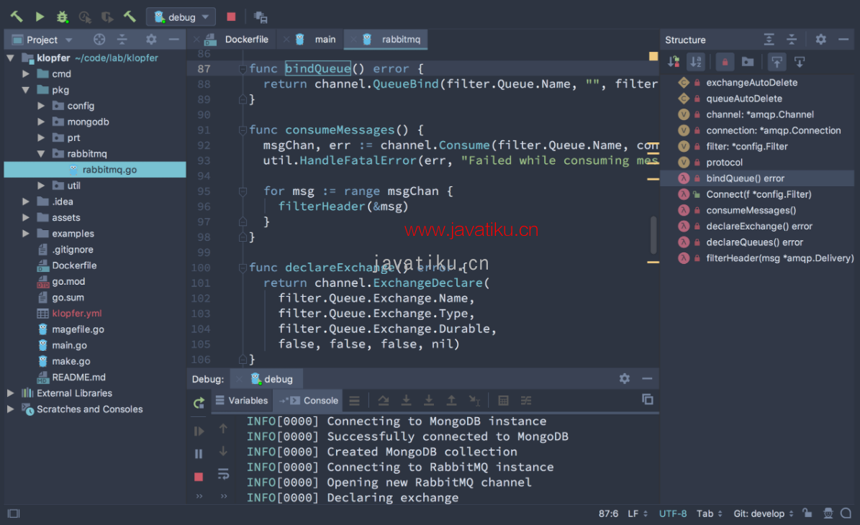860x525 pixels.
Task: Expand the config folder
Action: point(41,106)
